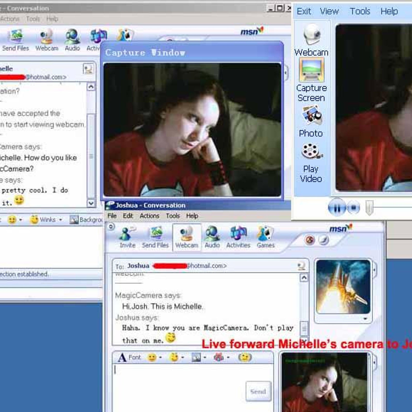The height and width of the screenshot is (412, 412).
Task: Open Tools menu in Michelle conversation window
Action: point(33,19)
